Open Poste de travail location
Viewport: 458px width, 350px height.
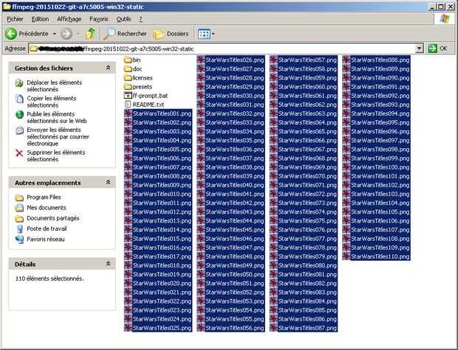point(47,228)
